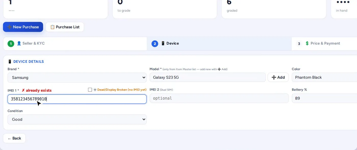Click the Battery % field label

pyautogui.click(x=299, y=90)
